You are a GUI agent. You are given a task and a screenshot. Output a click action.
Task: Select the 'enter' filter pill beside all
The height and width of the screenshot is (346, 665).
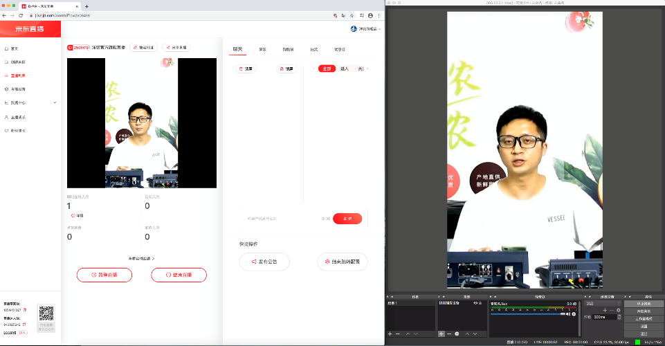click(345, 69)
